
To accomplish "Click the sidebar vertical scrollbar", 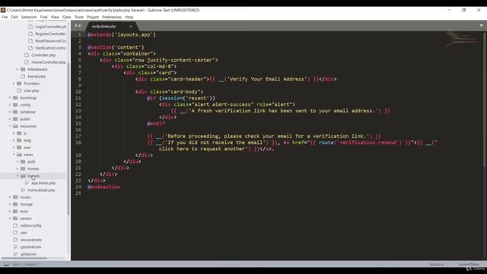I will pyautogui.click(x=68, y=139).
